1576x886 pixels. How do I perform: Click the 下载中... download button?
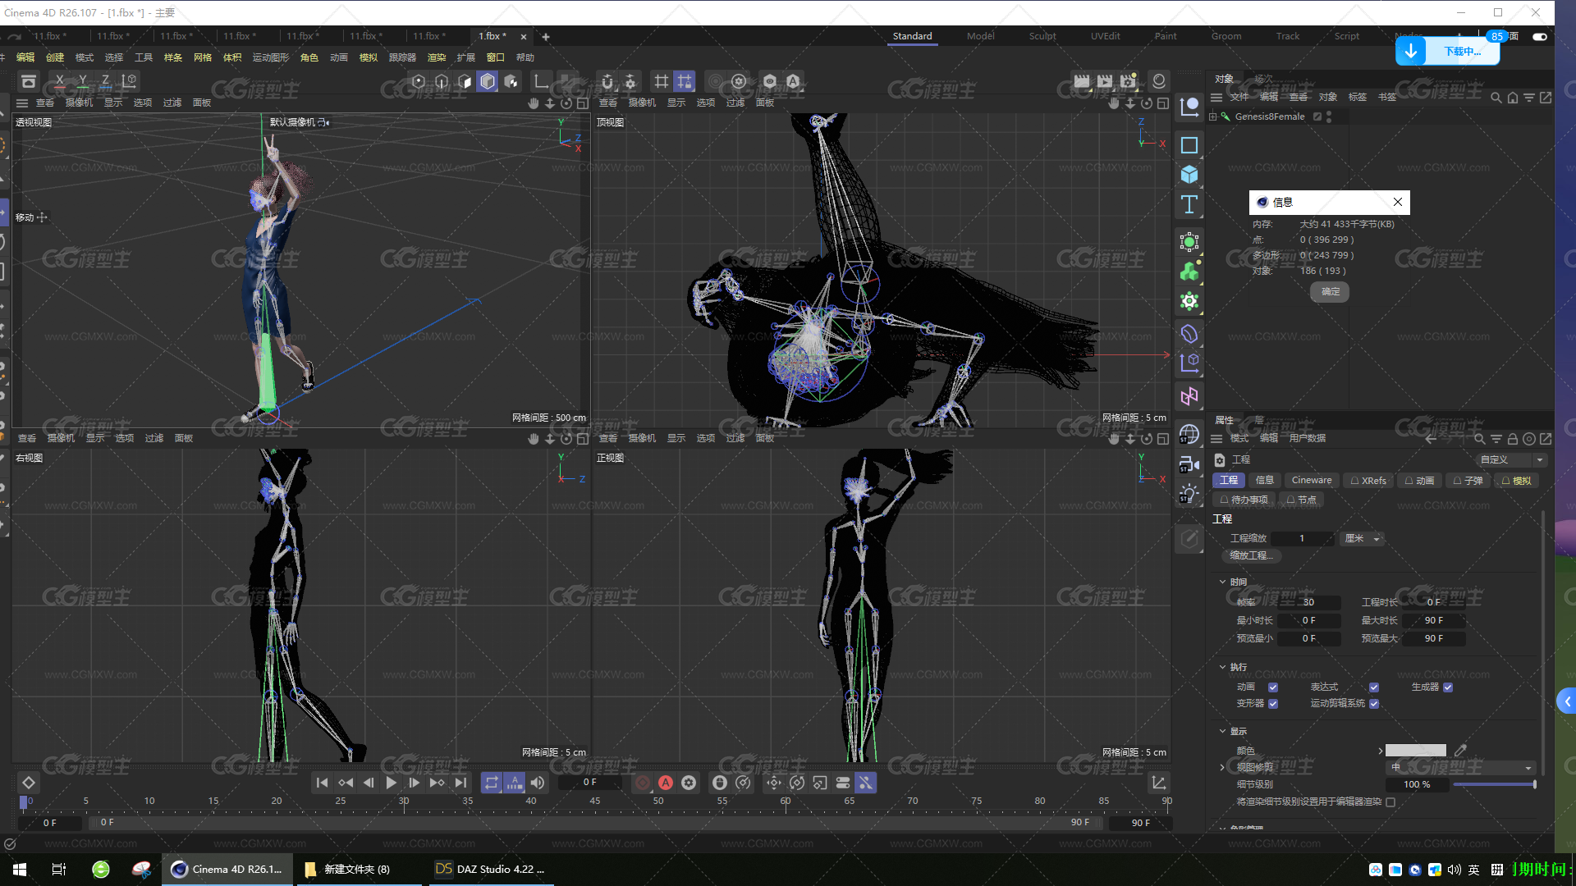(1447, 51)
